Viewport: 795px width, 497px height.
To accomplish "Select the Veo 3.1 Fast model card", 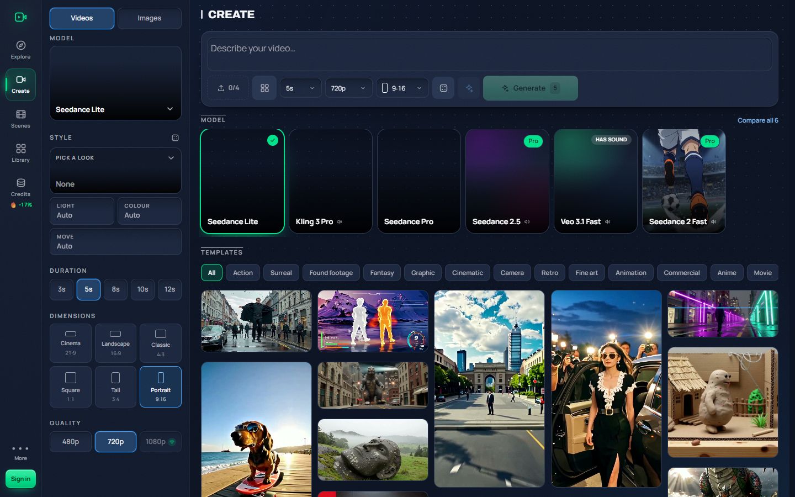I will pyautogui.click(x=596, y=181).
